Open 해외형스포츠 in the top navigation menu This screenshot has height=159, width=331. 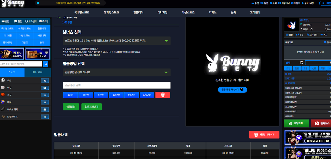pyautogui.click(x=111, y=12)
